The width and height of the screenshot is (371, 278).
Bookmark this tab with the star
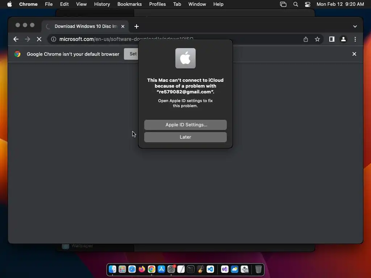point(317,39)
